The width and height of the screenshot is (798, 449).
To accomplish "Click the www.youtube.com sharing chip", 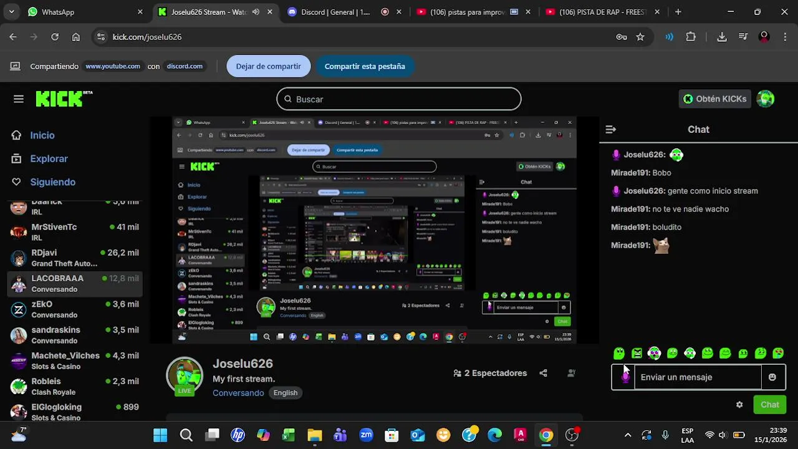I will [113, 66].
